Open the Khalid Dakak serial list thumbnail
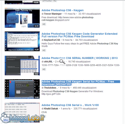125x124 pixels. tap(22, 113)
